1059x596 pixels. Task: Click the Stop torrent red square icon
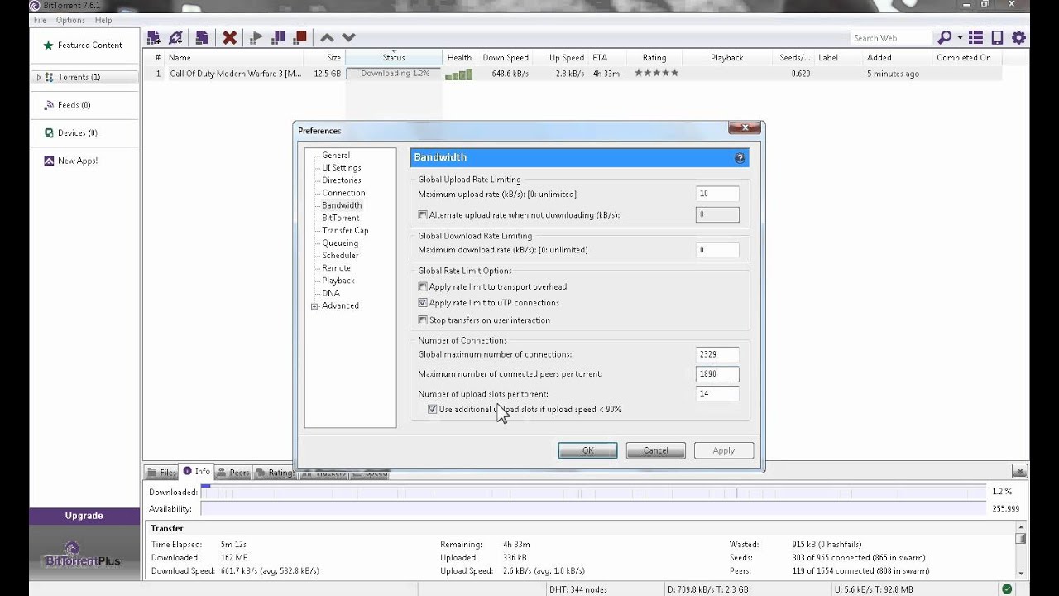[x=300, y=37]
